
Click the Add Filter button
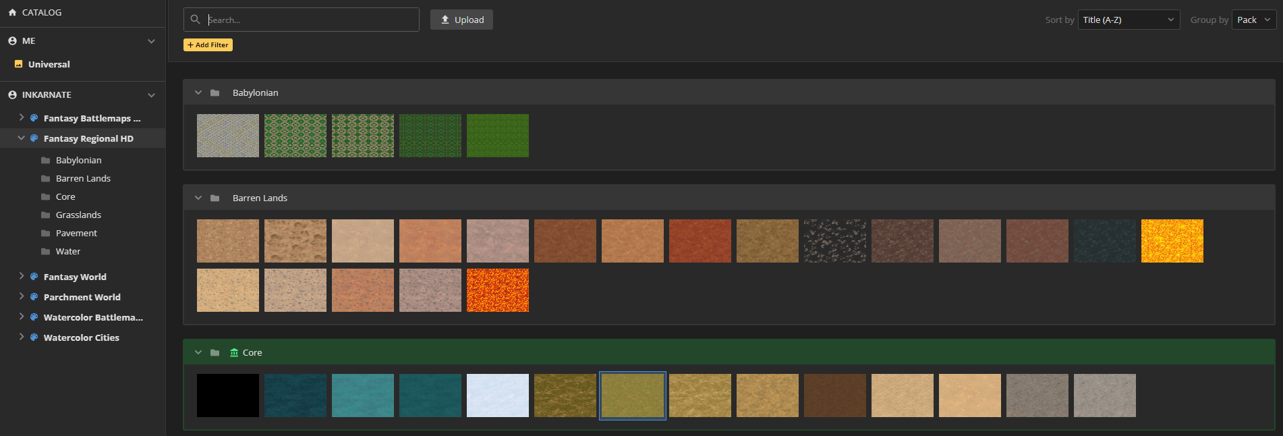(208, 45)
